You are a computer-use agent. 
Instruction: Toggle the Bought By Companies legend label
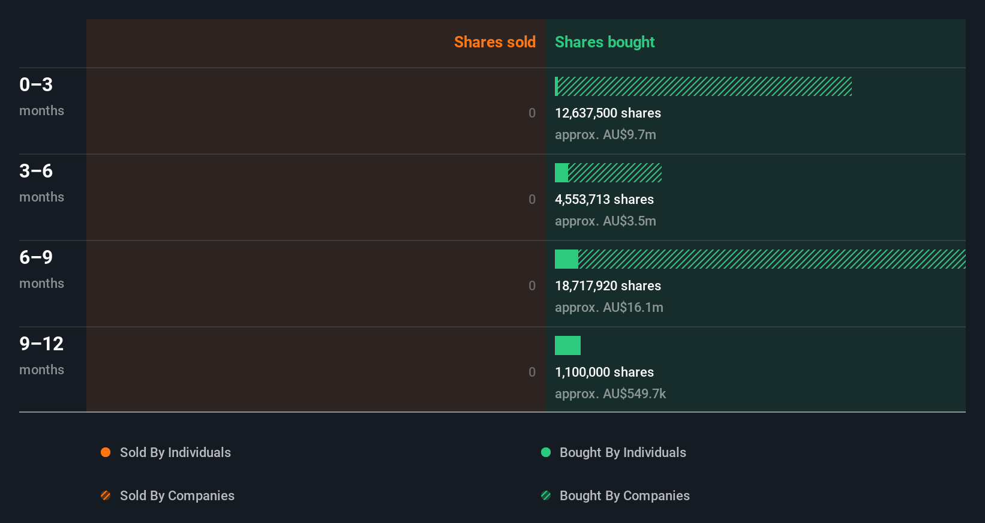pyautogui.click(x=624, y=495)
